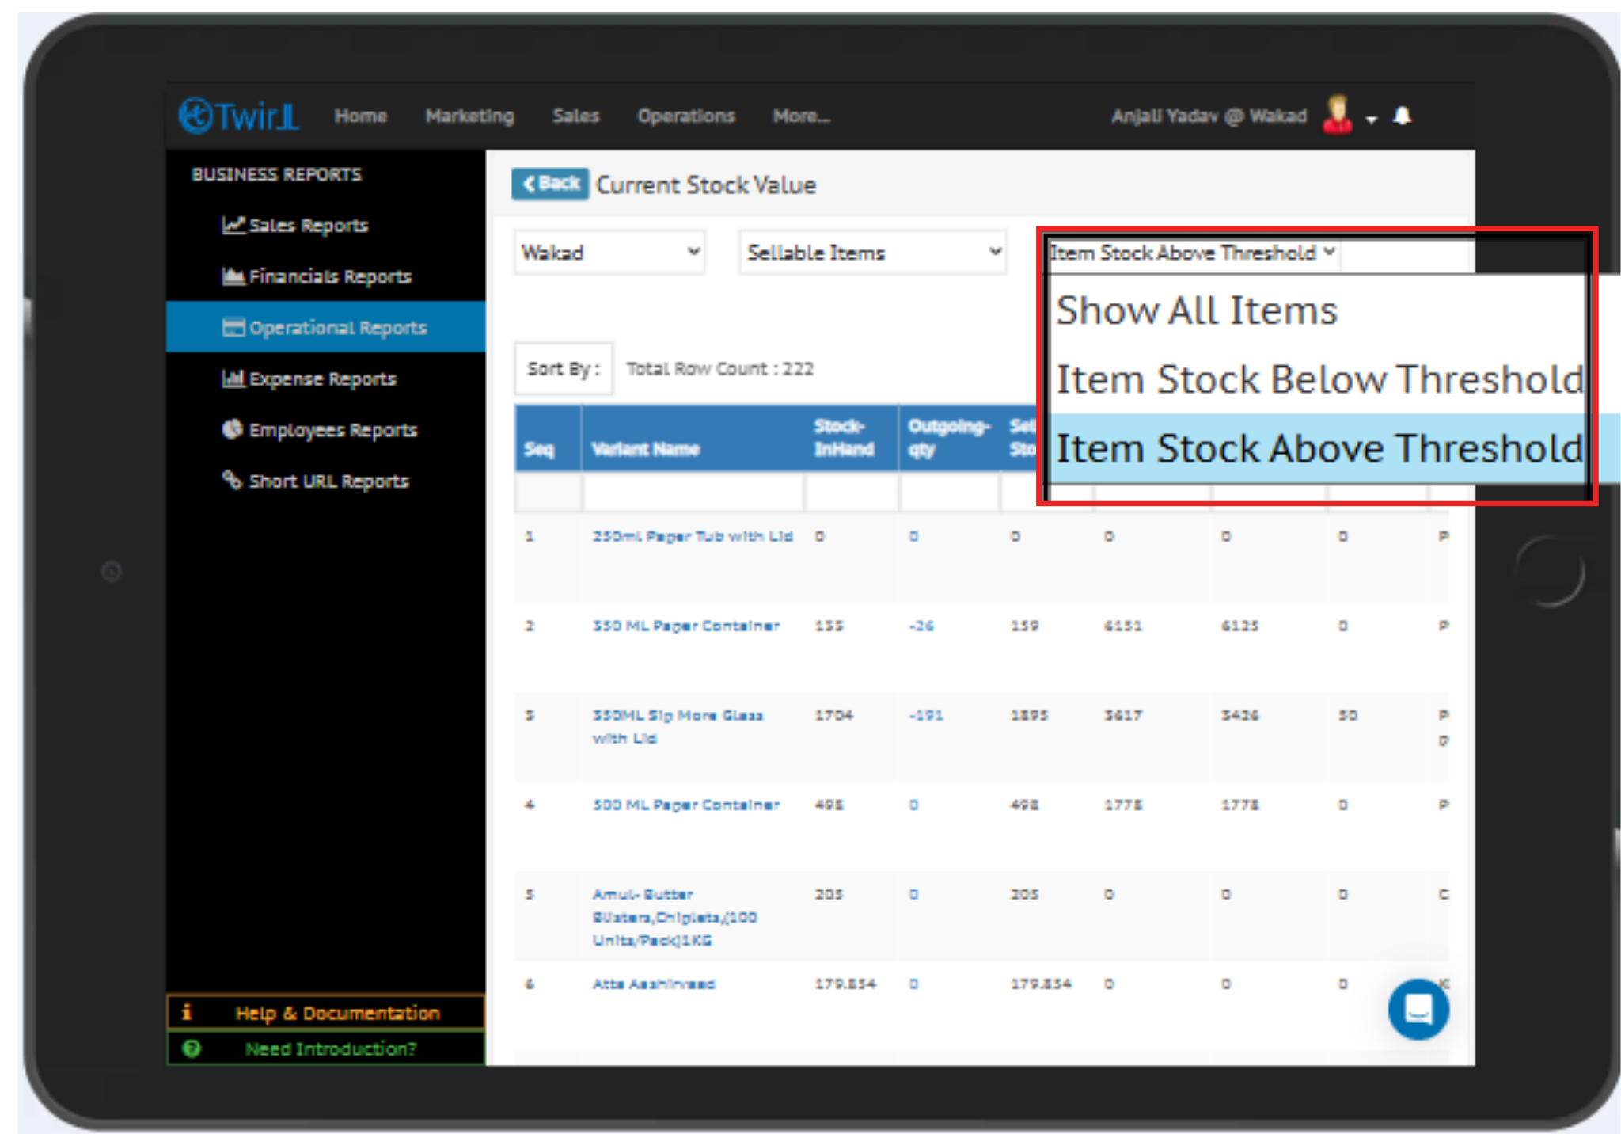Open the Marketing menu
This screenshot has width=1621, height=1134.
(x=469, y=116)
